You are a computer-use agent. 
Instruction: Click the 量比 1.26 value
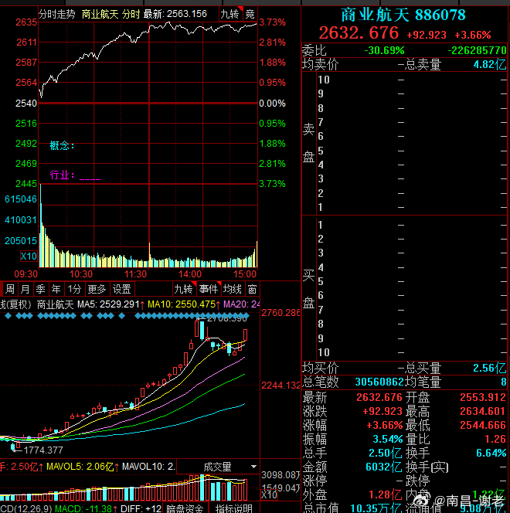tap(495, 439)
